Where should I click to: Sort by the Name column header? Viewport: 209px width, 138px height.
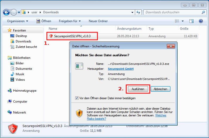pyautogui.click(x=53, y=29)
